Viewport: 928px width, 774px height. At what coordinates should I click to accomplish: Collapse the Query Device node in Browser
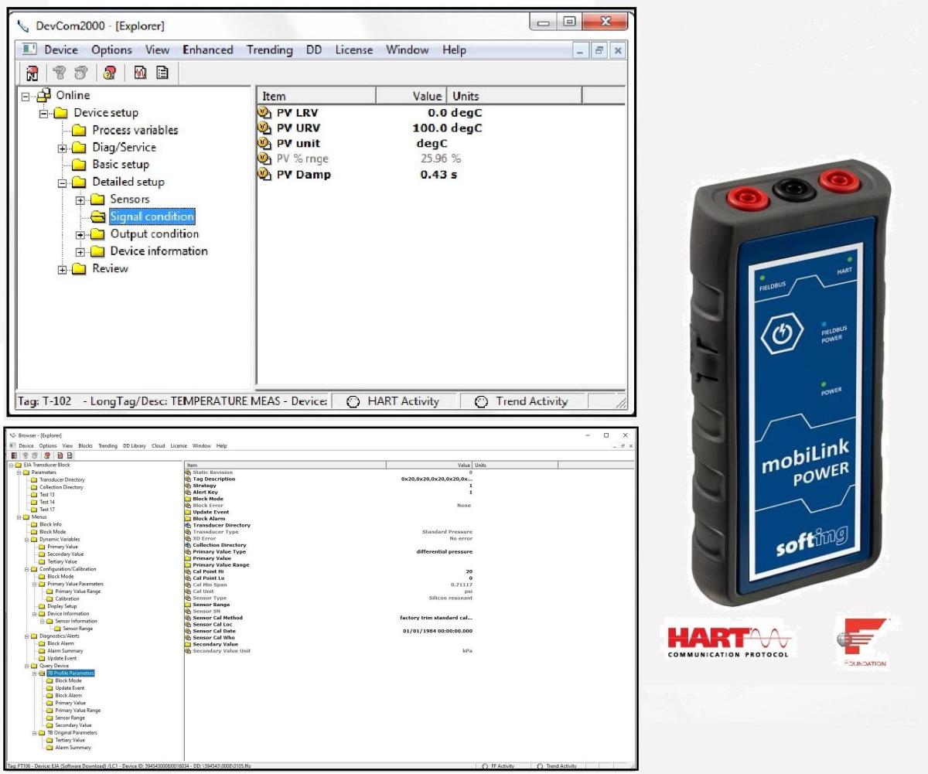pos(26,666)
